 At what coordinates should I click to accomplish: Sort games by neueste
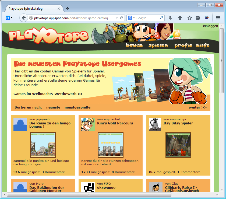coord(53,107)
